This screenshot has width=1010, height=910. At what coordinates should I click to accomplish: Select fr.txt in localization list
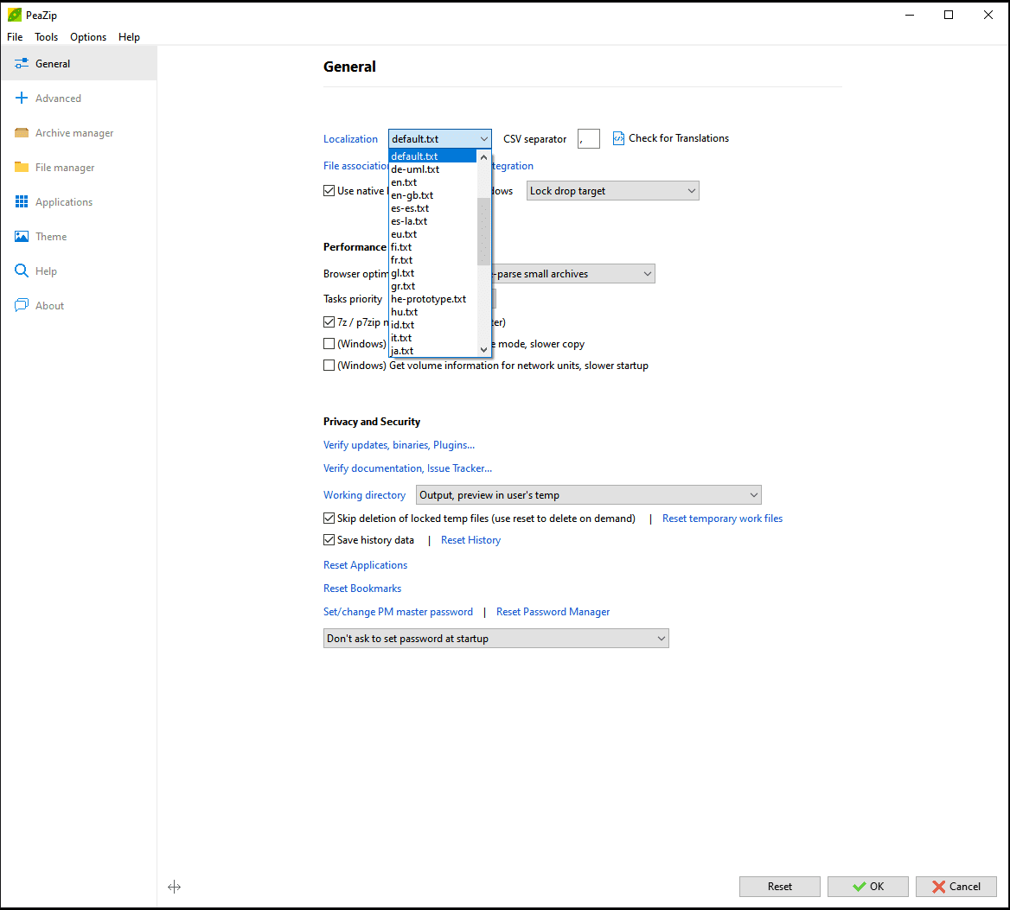click(x=433, y=260)
